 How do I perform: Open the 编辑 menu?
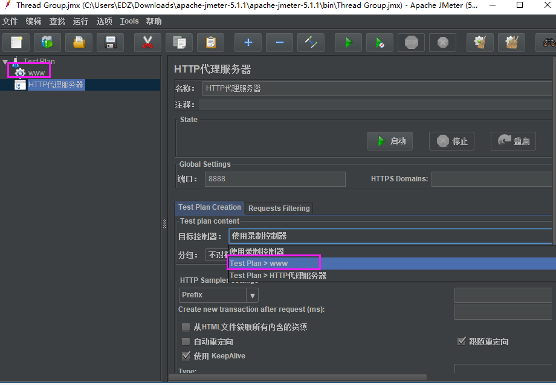click(x=33, y=21)
